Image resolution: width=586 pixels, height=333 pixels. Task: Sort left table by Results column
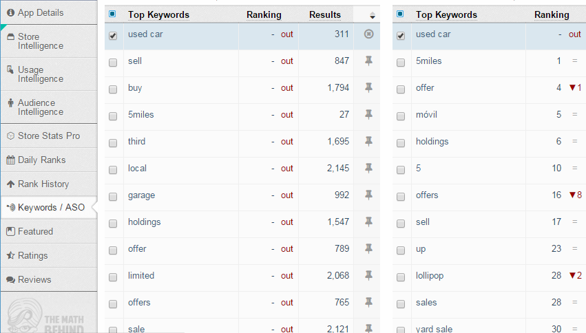coord(325,14)
